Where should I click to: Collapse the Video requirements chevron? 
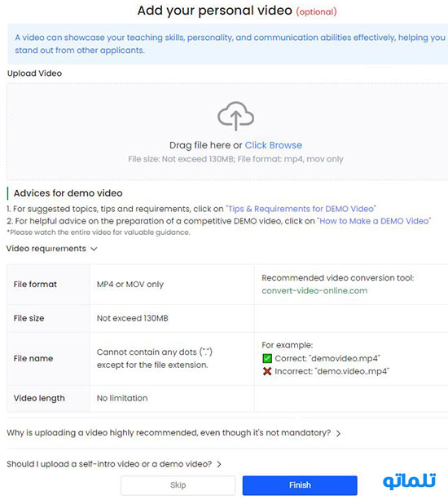pyautogui.click(x=94, y=249)
